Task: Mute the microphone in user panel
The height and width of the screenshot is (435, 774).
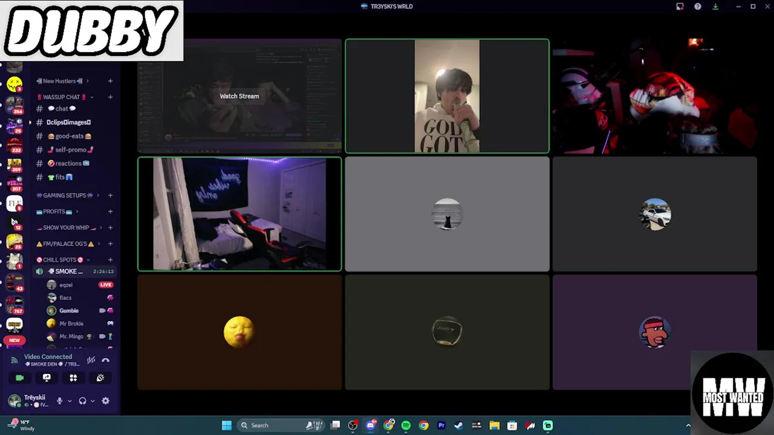Action: pyautogui.click(x=59, y=401)
